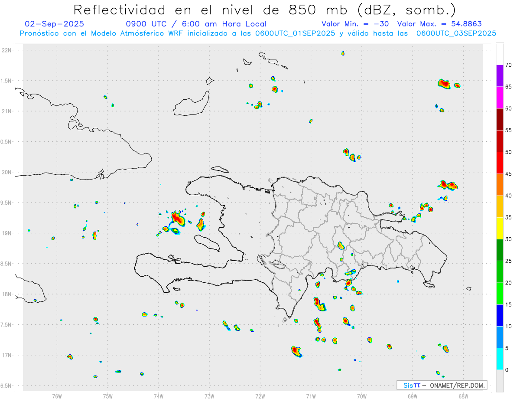The image size is (520, 402).
Task: Click the colorbar tick label "35"
Action: coord(508,217)
